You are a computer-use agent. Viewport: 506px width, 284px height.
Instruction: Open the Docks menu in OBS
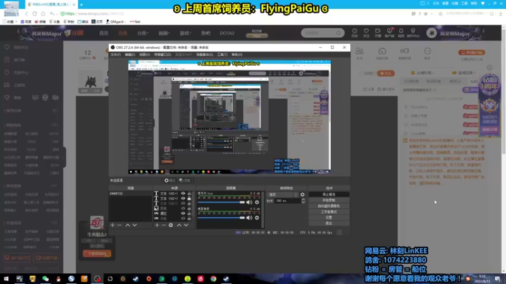click(163, 54)
